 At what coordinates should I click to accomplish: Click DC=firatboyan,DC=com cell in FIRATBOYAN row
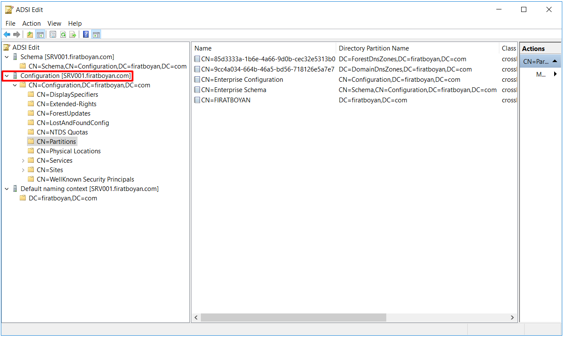point(373,100)
